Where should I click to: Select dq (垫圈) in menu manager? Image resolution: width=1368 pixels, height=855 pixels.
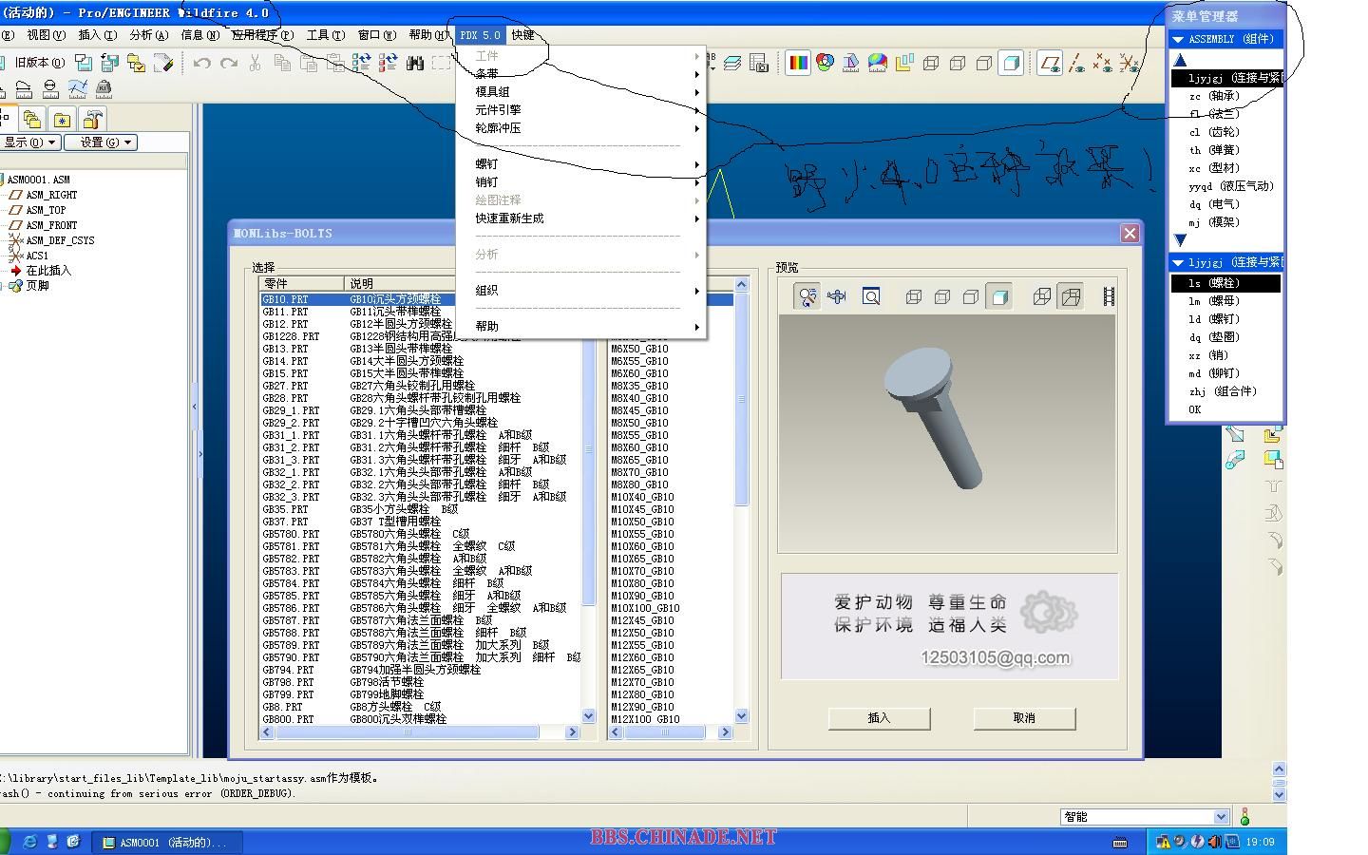[1225, 337]
